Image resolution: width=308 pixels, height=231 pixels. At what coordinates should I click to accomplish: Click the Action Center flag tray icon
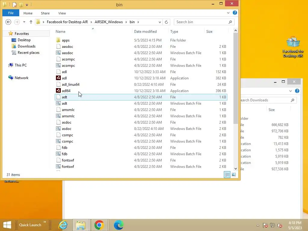coord(265,225)
